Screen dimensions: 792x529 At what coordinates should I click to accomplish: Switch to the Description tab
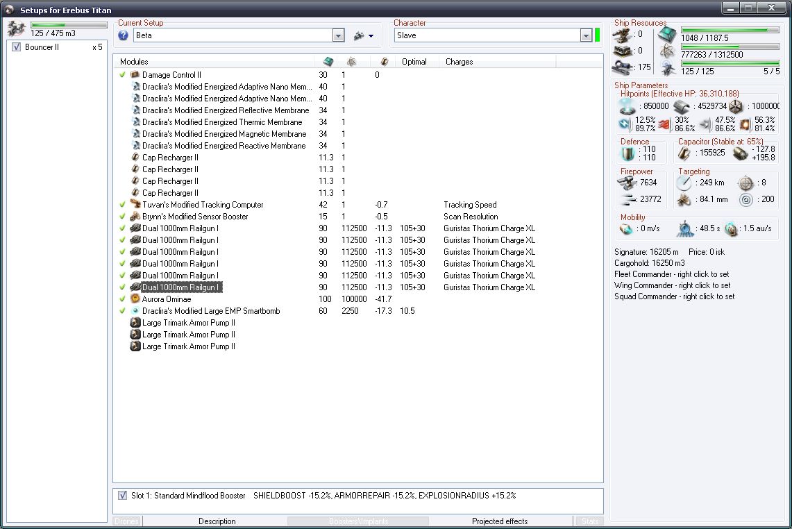pos(217,521)
